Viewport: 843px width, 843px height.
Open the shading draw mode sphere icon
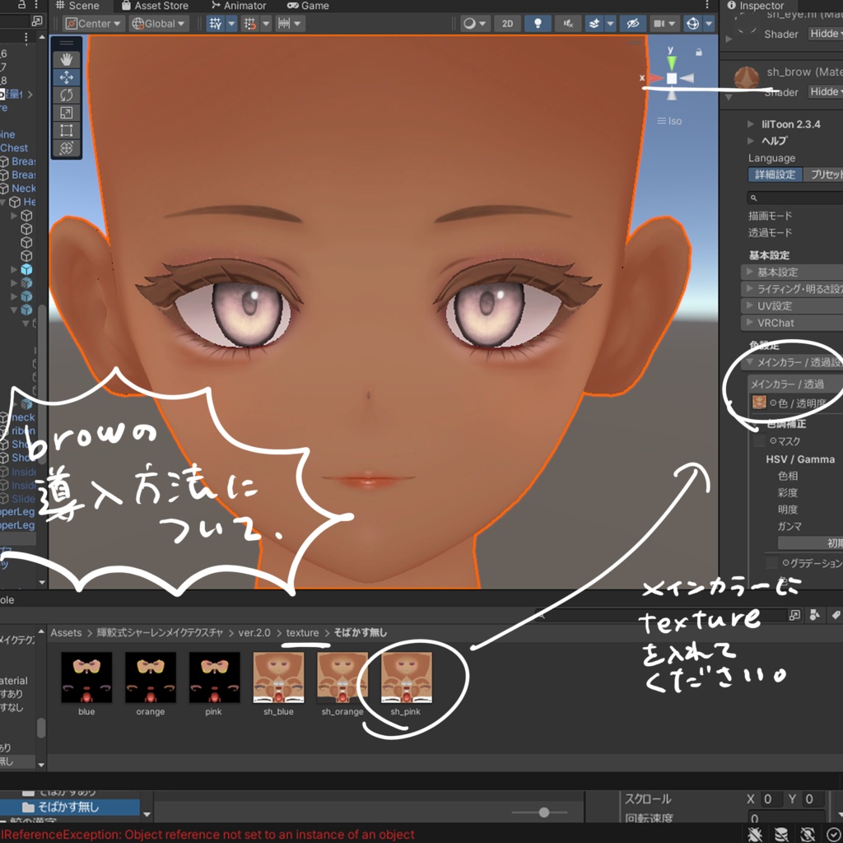[470, 24]
